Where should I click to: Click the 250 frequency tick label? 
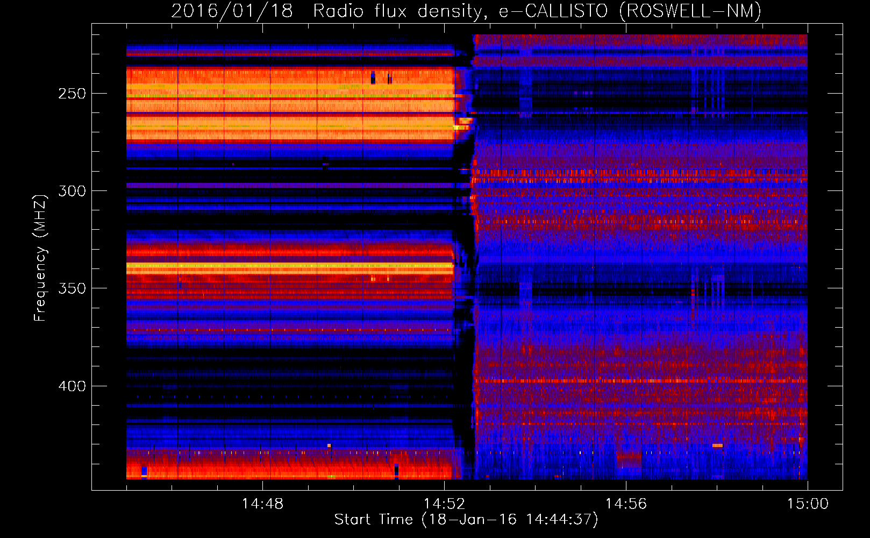(72, 94)
